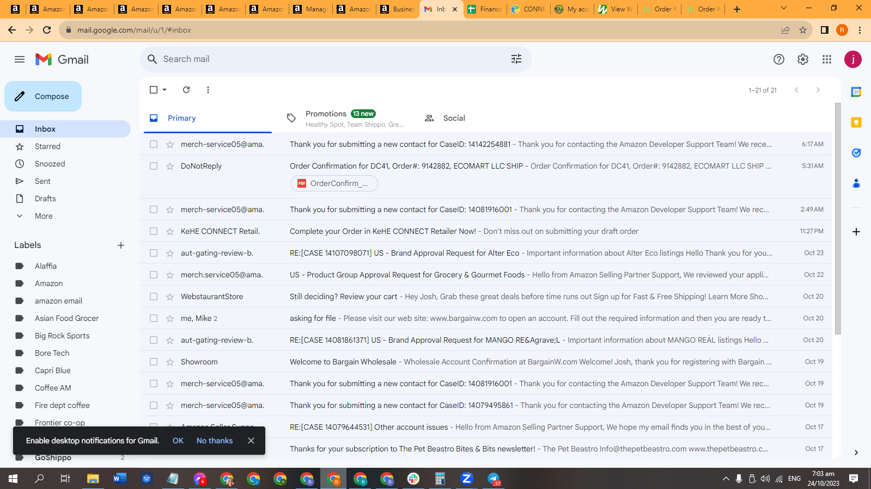Open the OrderConfirm PDF attachment
Image resolution: width=871 pixels, height=489 pixels.
[x=334, y=183]
